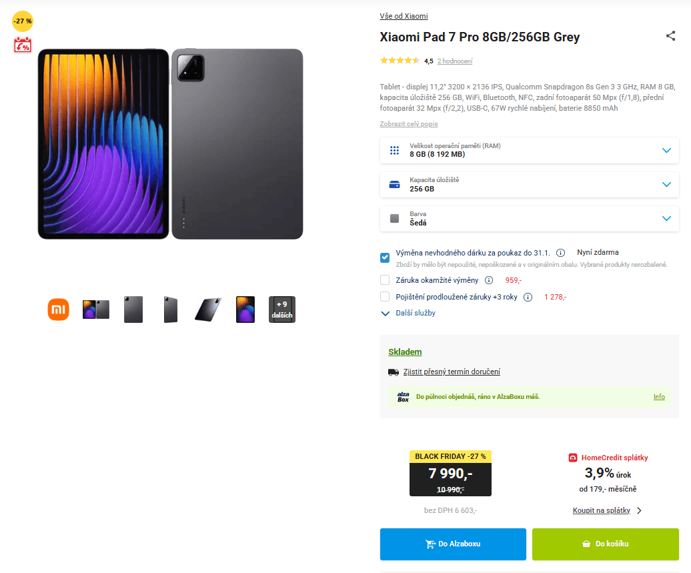Click the green Do košíku button
The height and width of the screenshot is (573, 691).
click(604, 544)
